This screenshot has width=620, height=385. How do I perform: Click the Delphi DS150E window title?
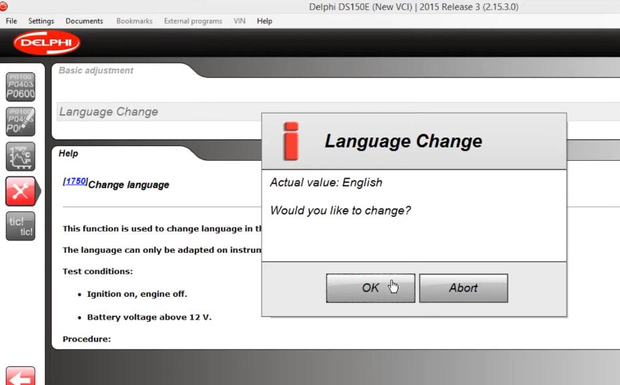pyautogui.click(x=414, y=7)
